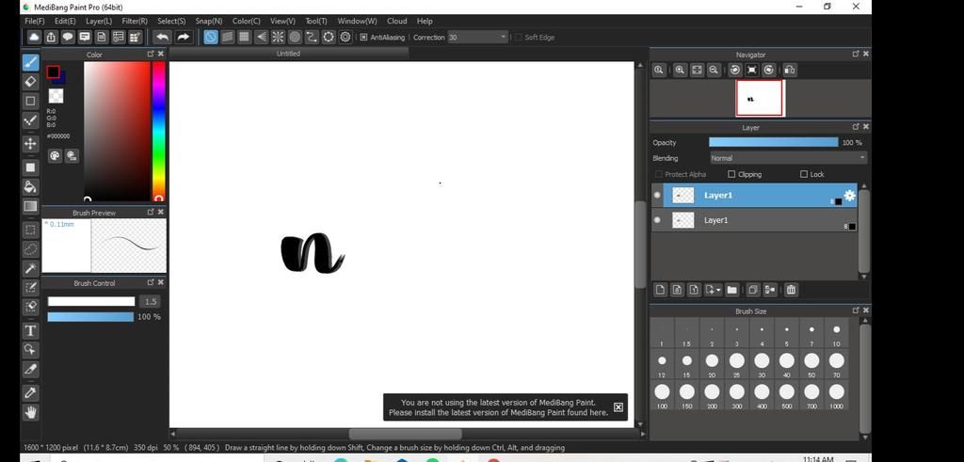Open the File(F) menu
The image size is (964, 462).
coord(35,21)
